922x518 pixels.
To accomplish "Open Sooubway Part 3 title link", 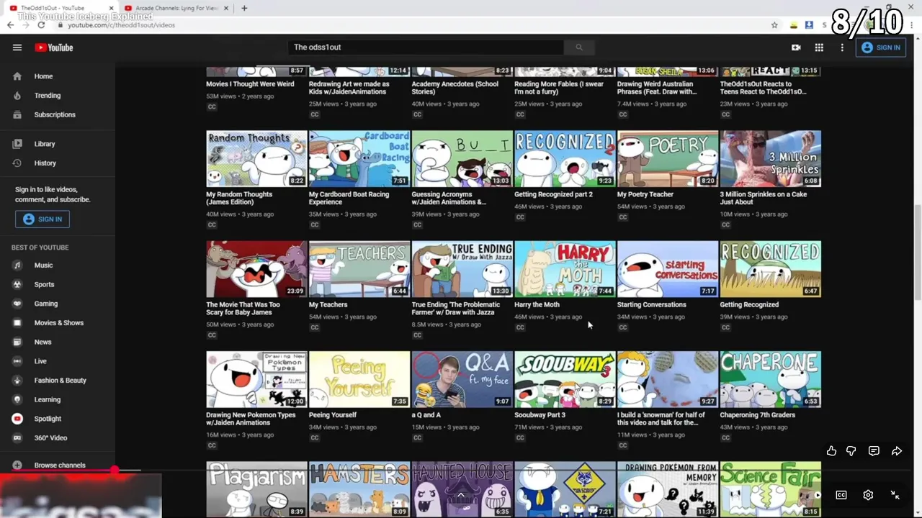I will 540,415.
